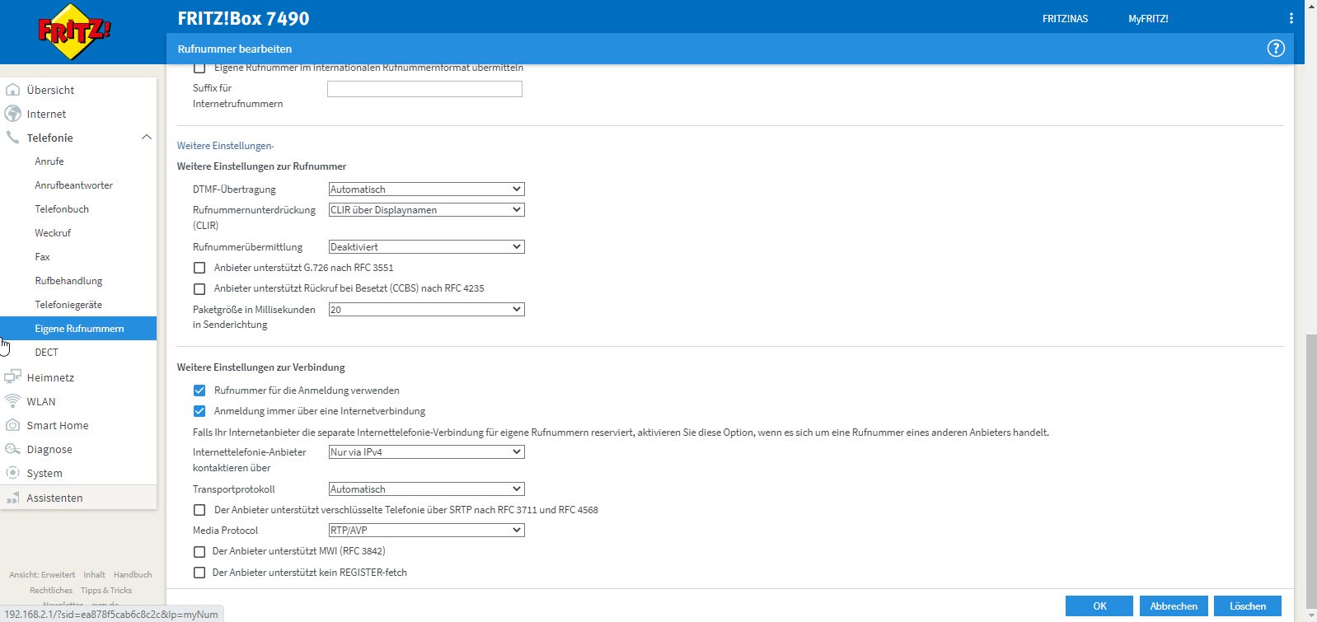Select Telefoniegeräte menu entry
Viewport: 1317px width, 622px height.
(68, 305)
